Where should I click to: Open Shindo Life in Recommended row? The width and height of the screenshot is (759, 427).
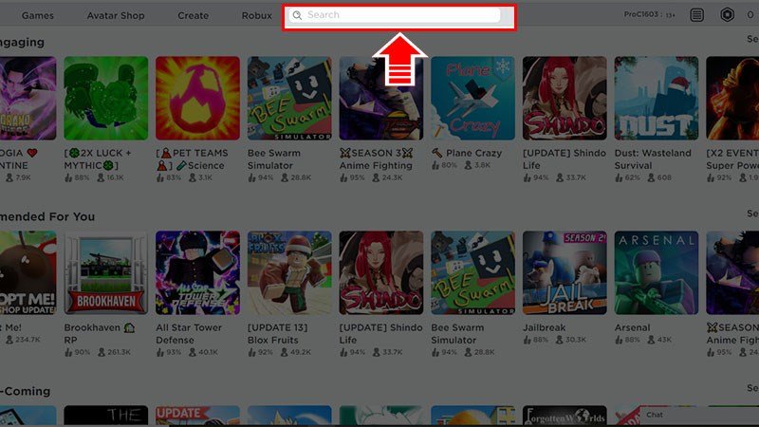pos(381,273)
